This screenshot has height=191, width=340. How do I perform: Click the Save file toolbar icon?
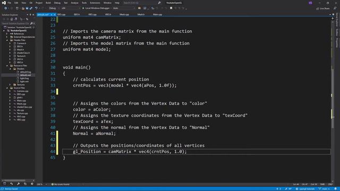(x=27, y=8)
